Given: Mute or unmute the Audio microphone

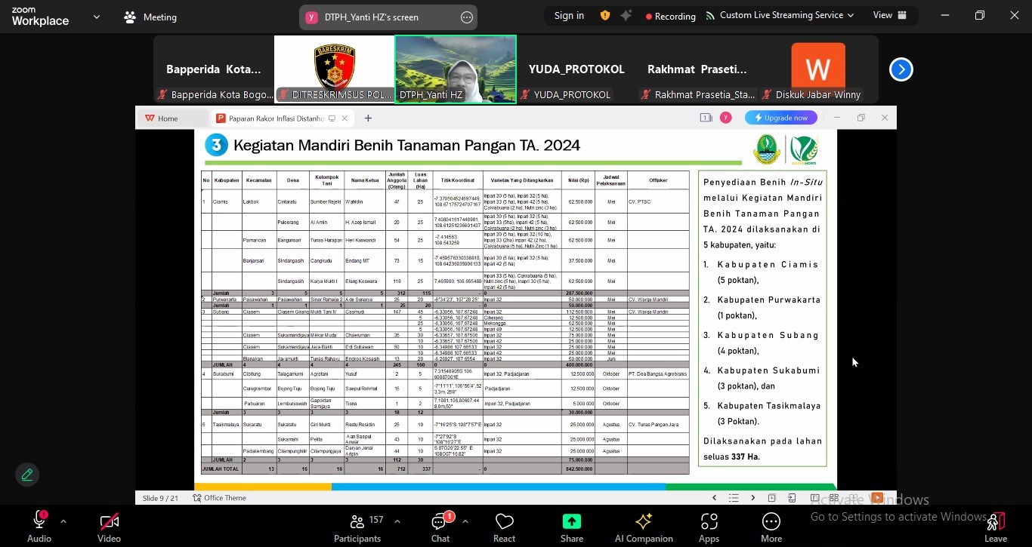Looking at the screenshot, I should [39, 527].
